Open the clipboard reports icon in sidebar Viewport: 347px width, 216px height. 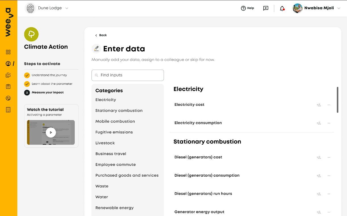[x=8, y=87]
